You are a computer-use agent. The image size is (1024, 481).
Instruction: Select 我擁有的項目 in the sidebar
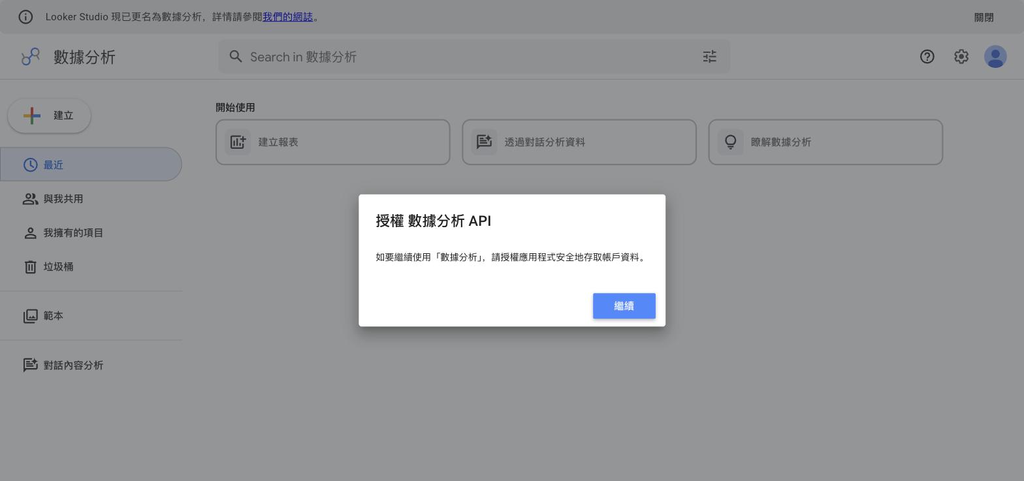(x=91, y=233)
